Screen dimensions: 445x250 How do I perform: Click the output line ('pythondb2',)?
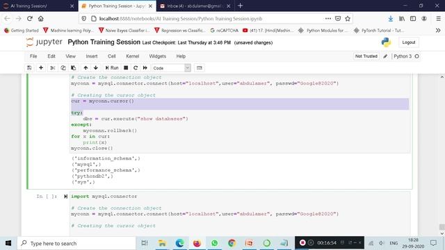coord(92,176)
